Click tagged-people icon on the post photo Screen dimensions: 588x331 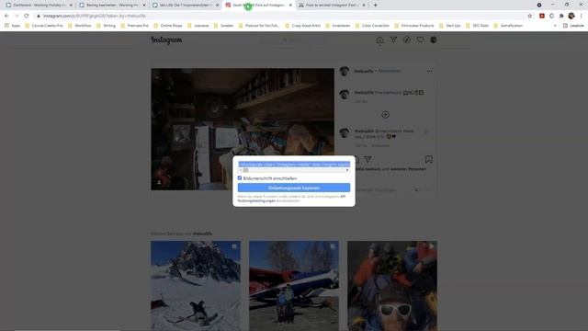(159, 182)
